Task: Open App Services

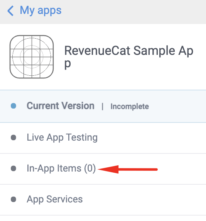Action: click(103, 200)
